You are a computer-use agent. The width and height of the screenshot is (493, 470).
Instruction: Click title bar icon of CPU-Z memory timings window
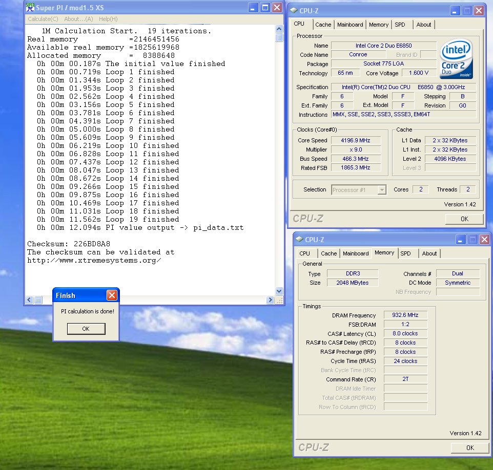click(x=299, y=239)
